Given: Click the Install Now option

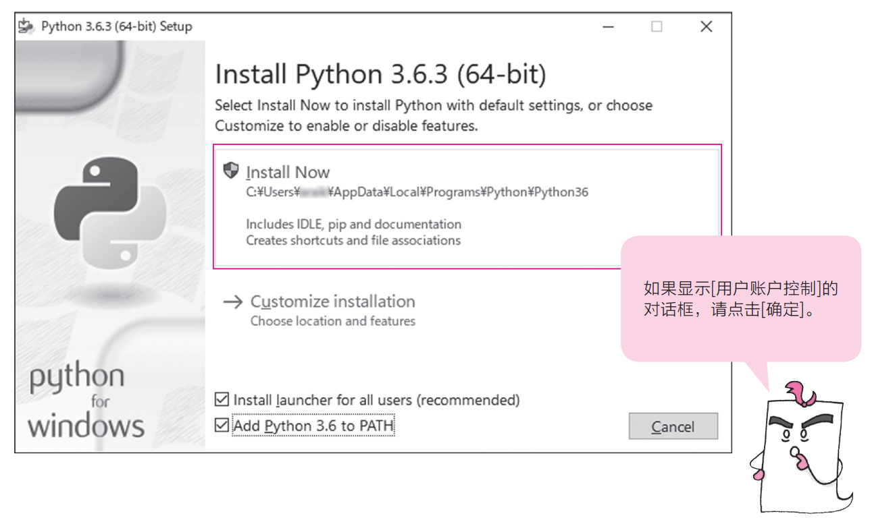Looking at the screenshot, I should click(467, 206).
